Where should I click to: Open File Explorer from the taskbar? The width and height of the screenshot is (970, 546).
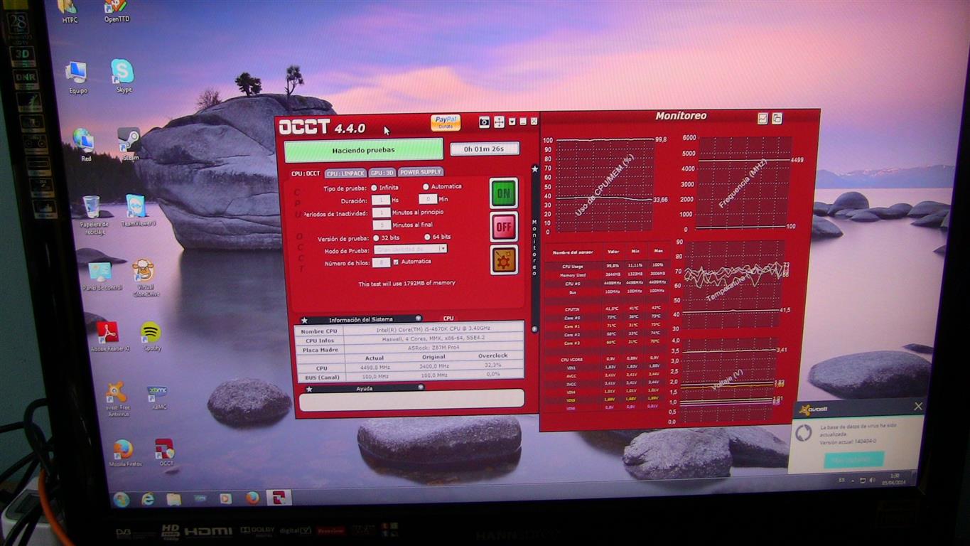[x=173, y=498]
